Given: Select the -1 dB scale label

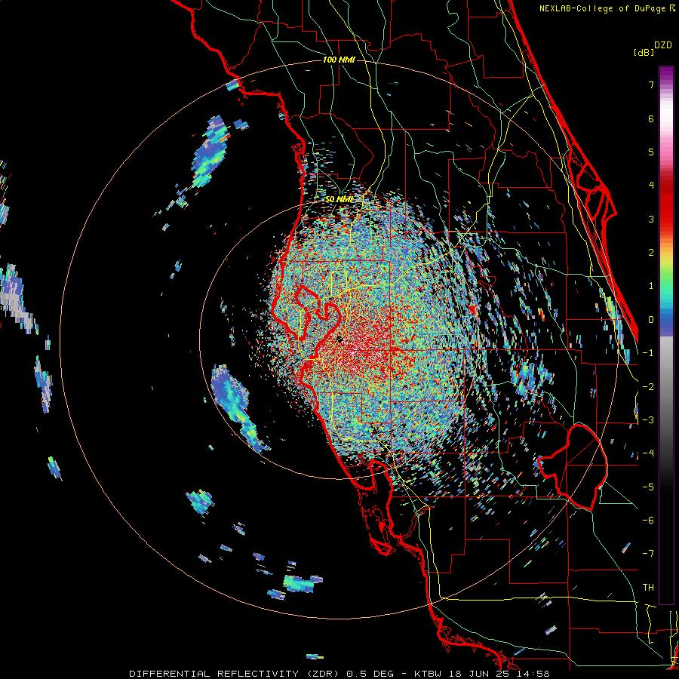Looking at the screenshot, I should 648,353.
